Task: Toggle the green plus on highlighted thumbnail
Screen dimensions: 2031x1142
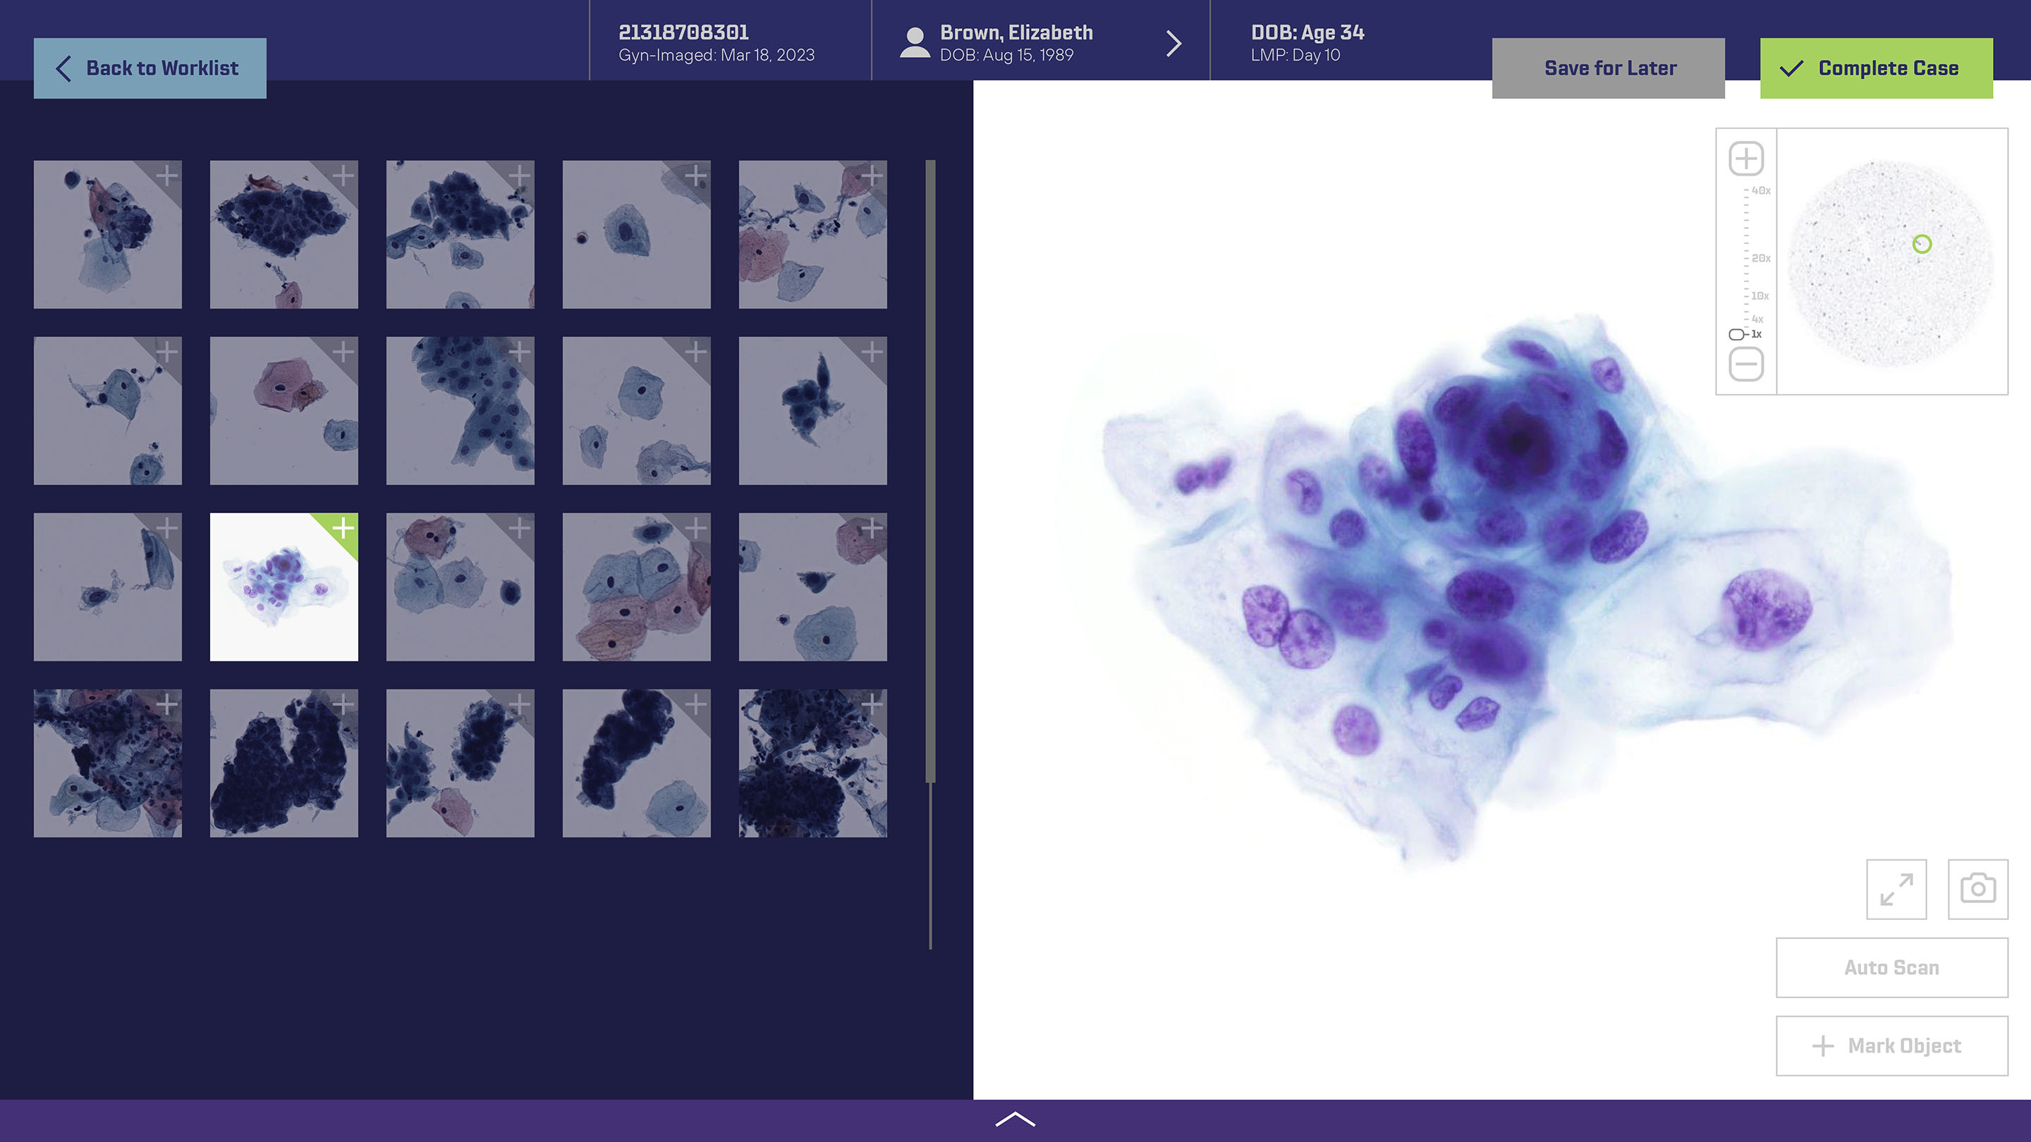Action: click(x=343, y=527)
